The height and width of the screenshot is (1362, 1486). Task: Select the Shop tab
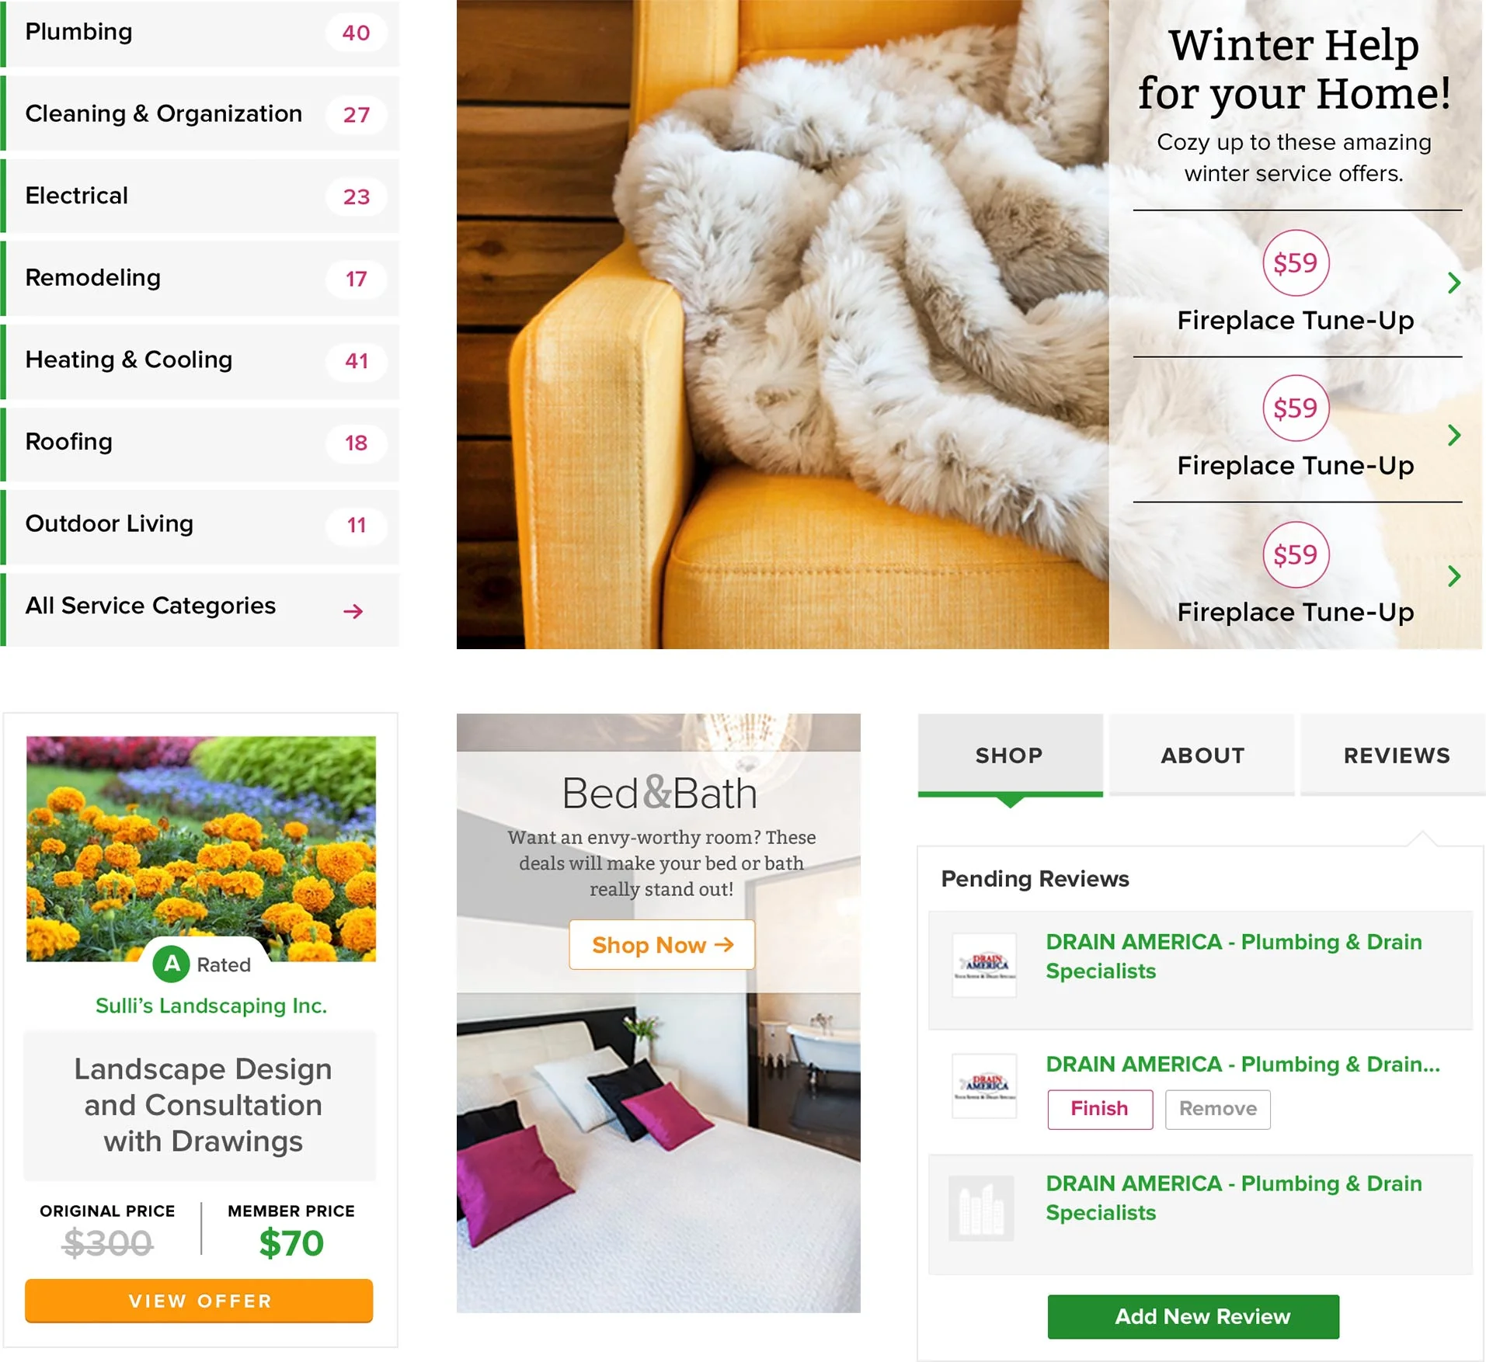coord(1010,755)
